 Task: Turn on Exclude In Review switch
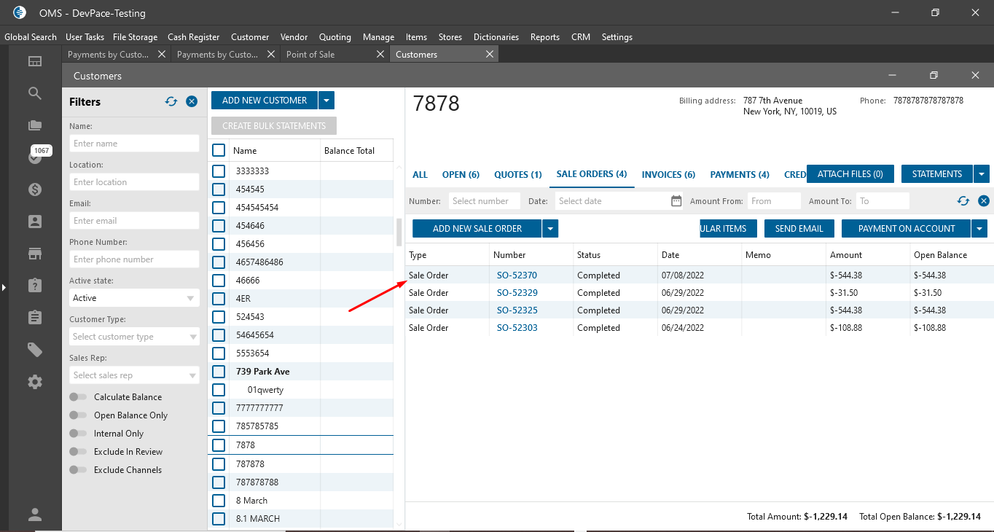pyautogui.click(x=77, y=452)
